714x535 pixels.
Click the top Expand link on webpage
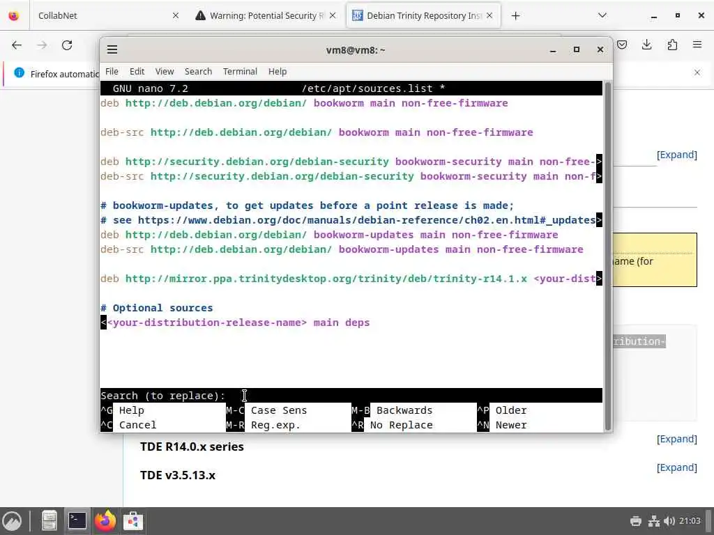676,155
